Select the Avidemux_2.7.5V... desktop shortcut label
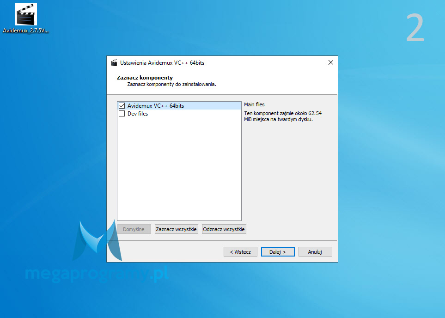The image size is (445, 318). coord(26,31)
